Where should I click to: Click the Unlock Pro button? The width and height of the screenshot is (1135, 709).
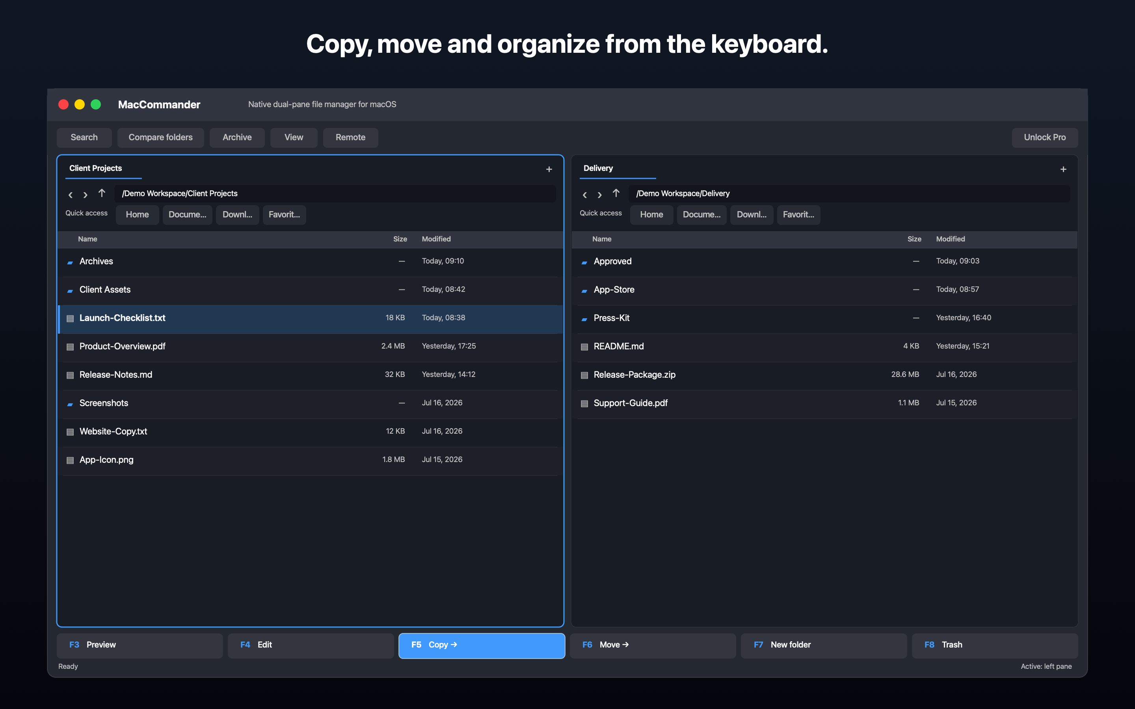tap(1044, 137)
